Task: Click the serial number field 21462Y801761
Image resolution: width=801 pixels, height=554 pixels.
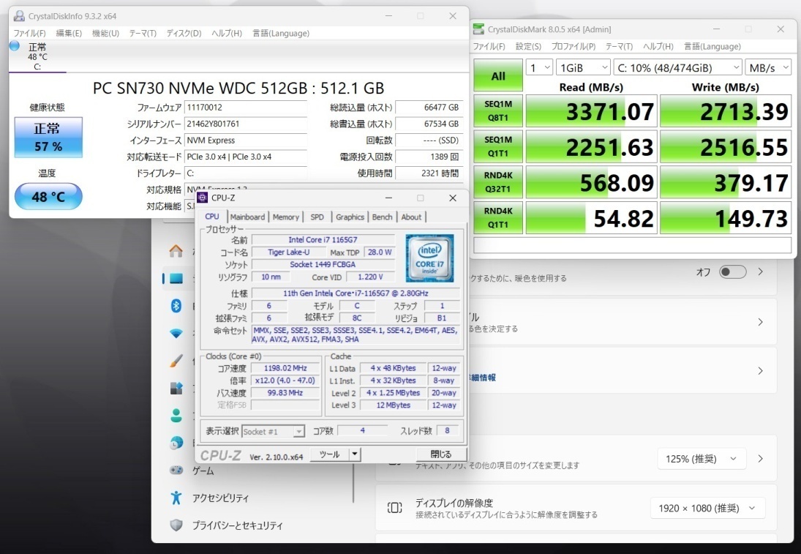Action: (246, 124)
